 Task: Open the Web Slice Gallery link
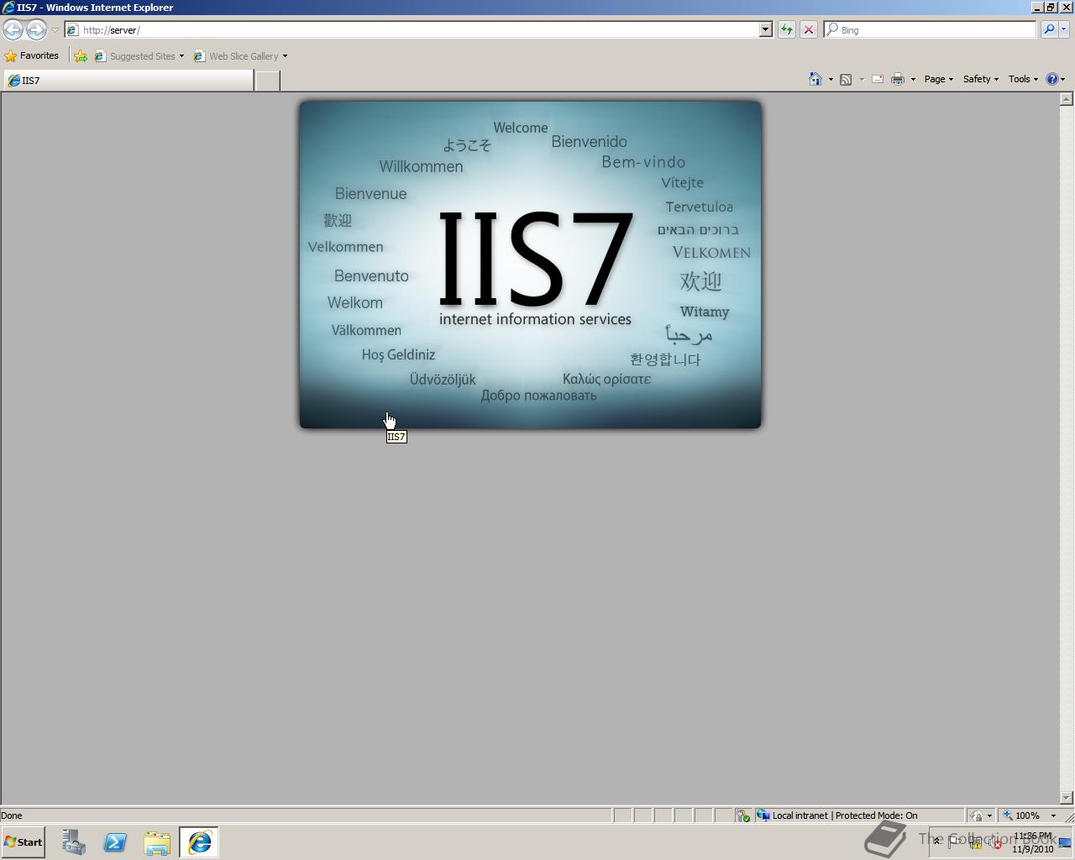tap(237, 56)
